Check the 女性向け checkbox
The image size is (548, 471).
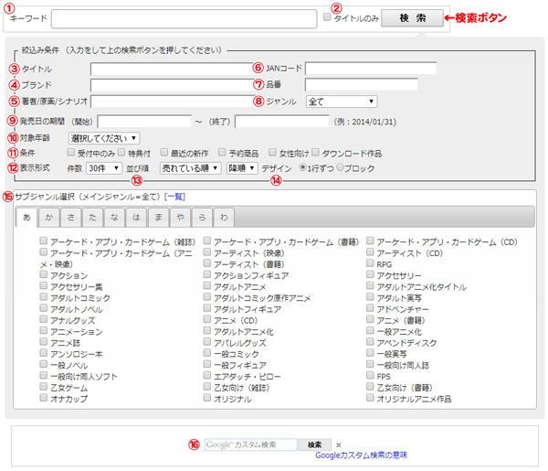[x=272, y=152]
